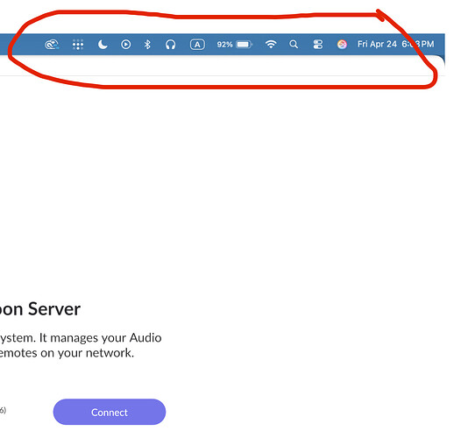
Task: Click the dotted grid menu bar icon
Action: pyautogui.click(x=78, y=45)
